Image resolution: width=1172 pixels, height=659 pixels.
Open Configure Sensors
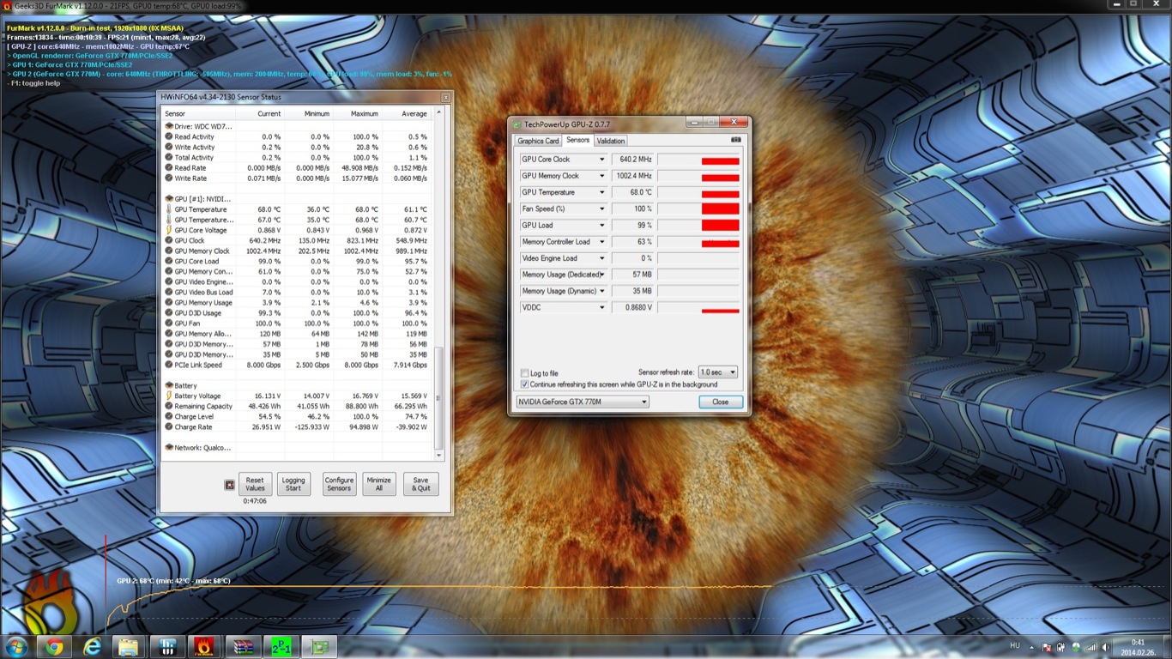pyautogui.click(x=339, y=484)
